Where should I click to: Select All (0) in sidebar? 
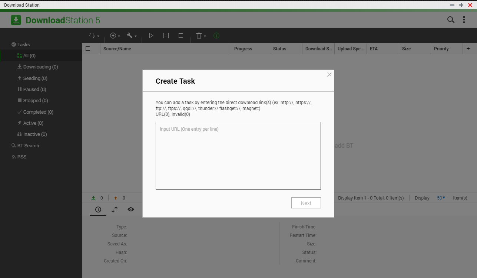[41, 56]
